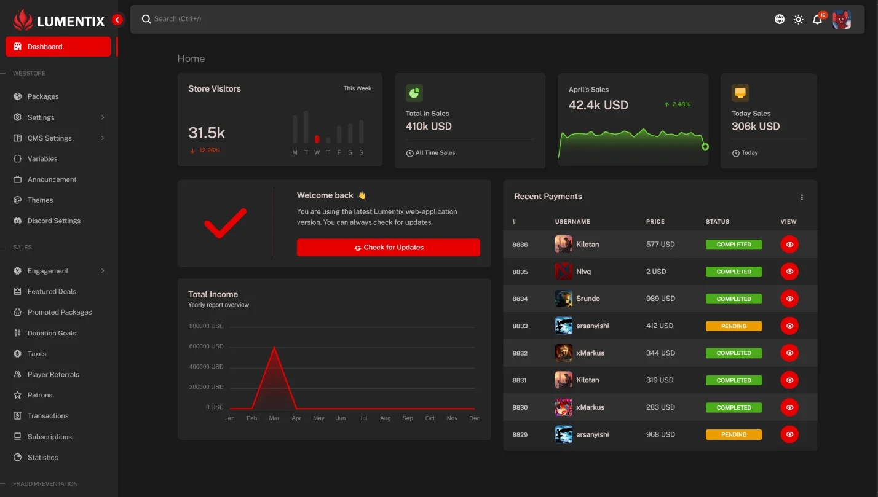Click the search magnifier icon
Image resolution: width=878 pixels, height=497 pixels.
tap(146, 19)
